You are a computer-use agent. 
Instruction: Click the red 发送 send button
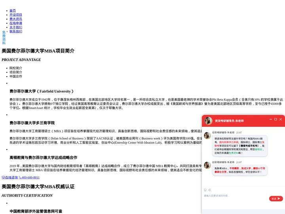pos(276,199)
